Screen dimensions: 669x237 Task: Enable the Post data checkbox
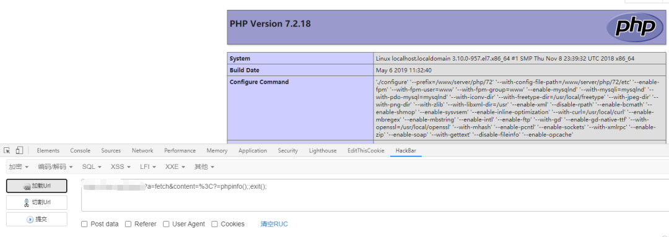pos(84,224)
